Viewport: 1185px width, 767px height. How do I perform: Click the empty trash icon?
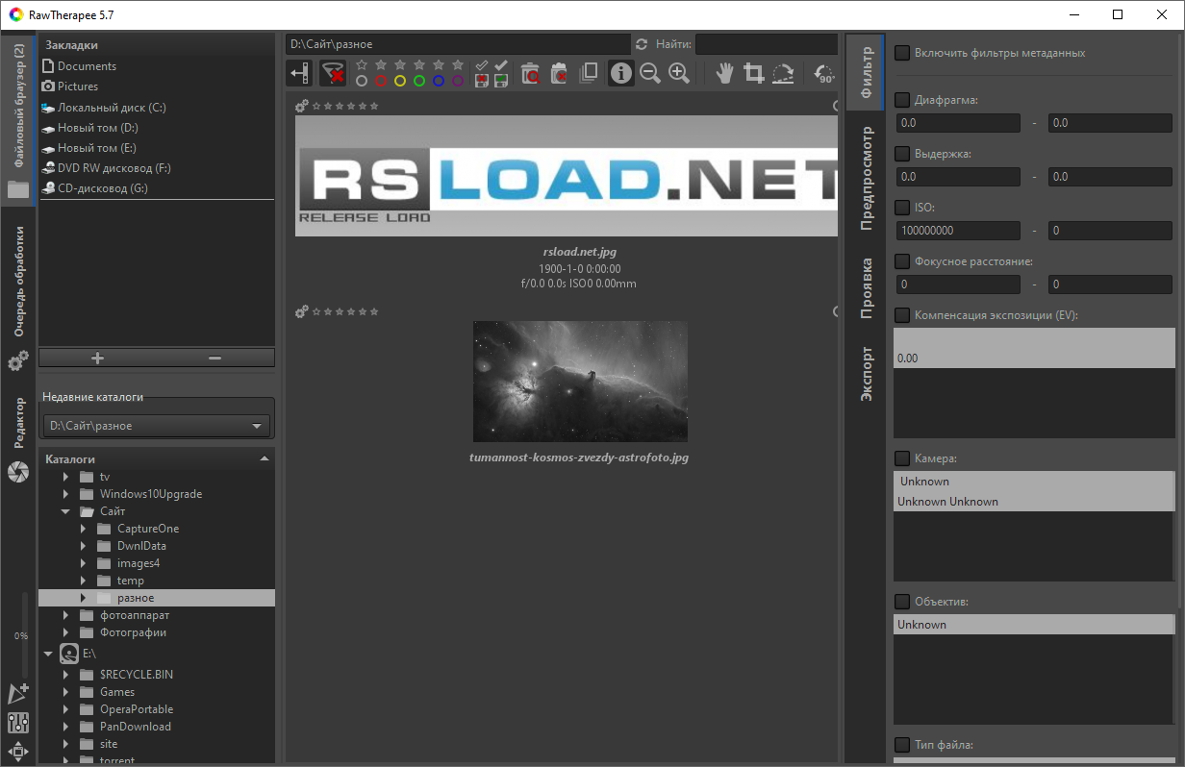[x=559, y=72]
